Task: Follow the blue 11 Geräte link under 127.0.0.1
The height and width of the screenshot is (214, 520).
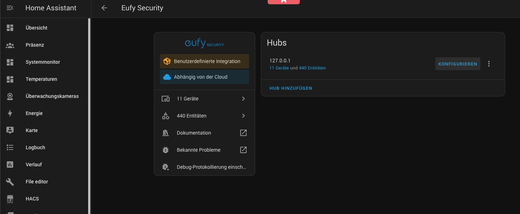Action: coord(279,68)
